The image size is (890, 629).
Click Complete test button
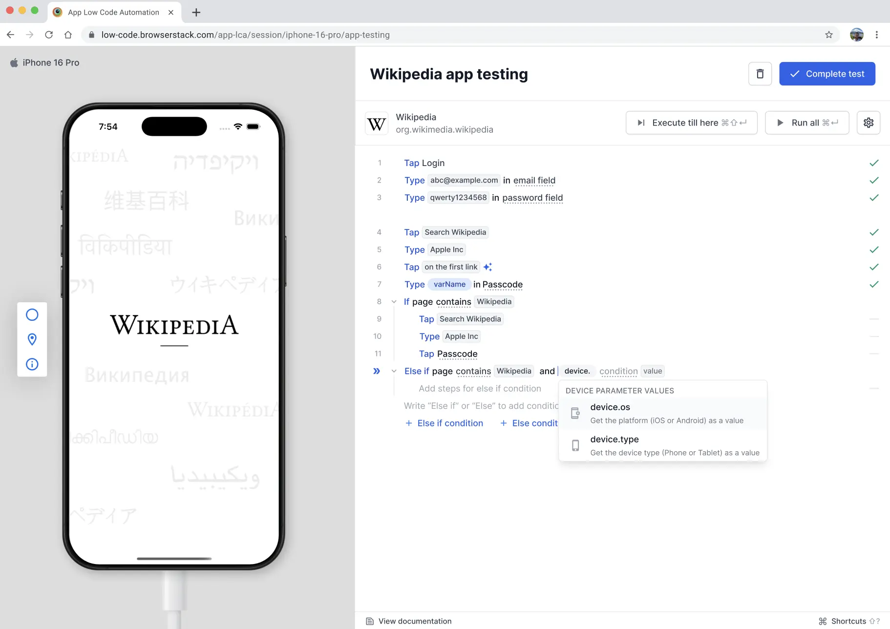point(827,74)
